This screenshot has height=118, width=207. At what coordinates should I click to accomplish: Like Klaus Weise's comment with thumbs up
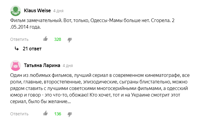[x=45, y=39]
